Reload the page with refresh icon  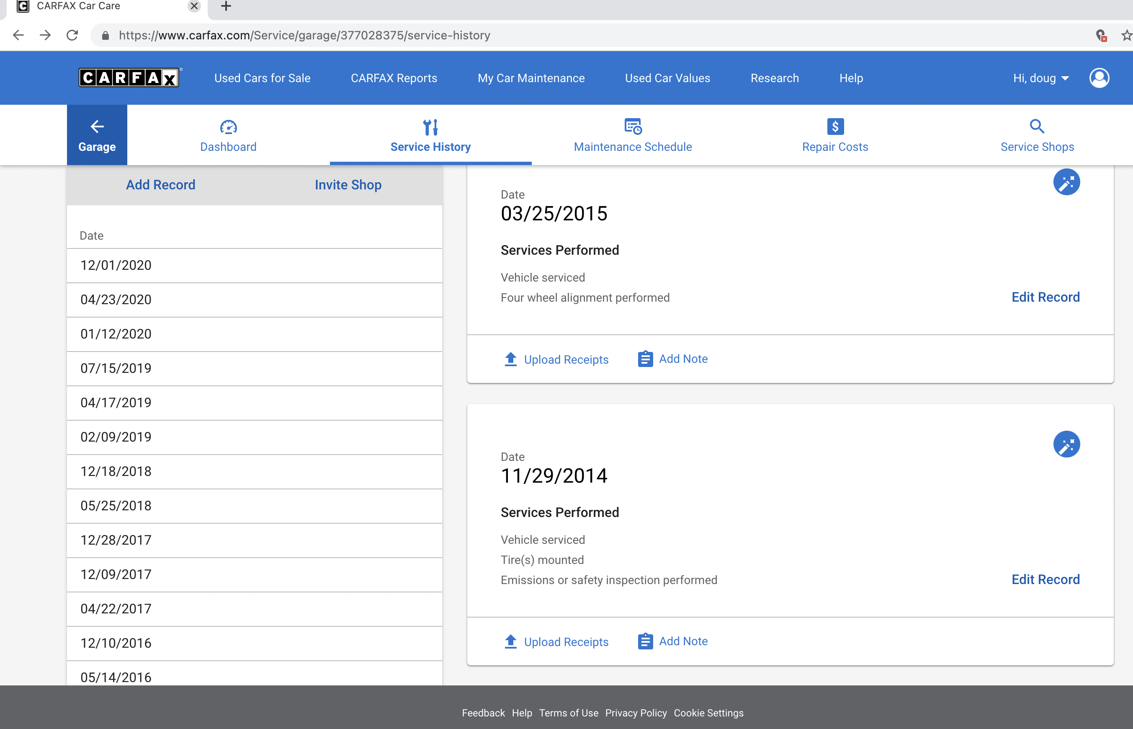tap(72, 35)
